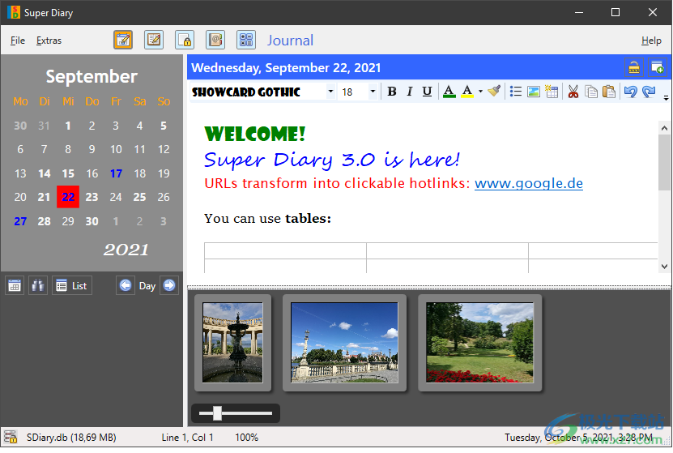
Task: Click the second notes editor toolbar icon
Action: (154, 40)
